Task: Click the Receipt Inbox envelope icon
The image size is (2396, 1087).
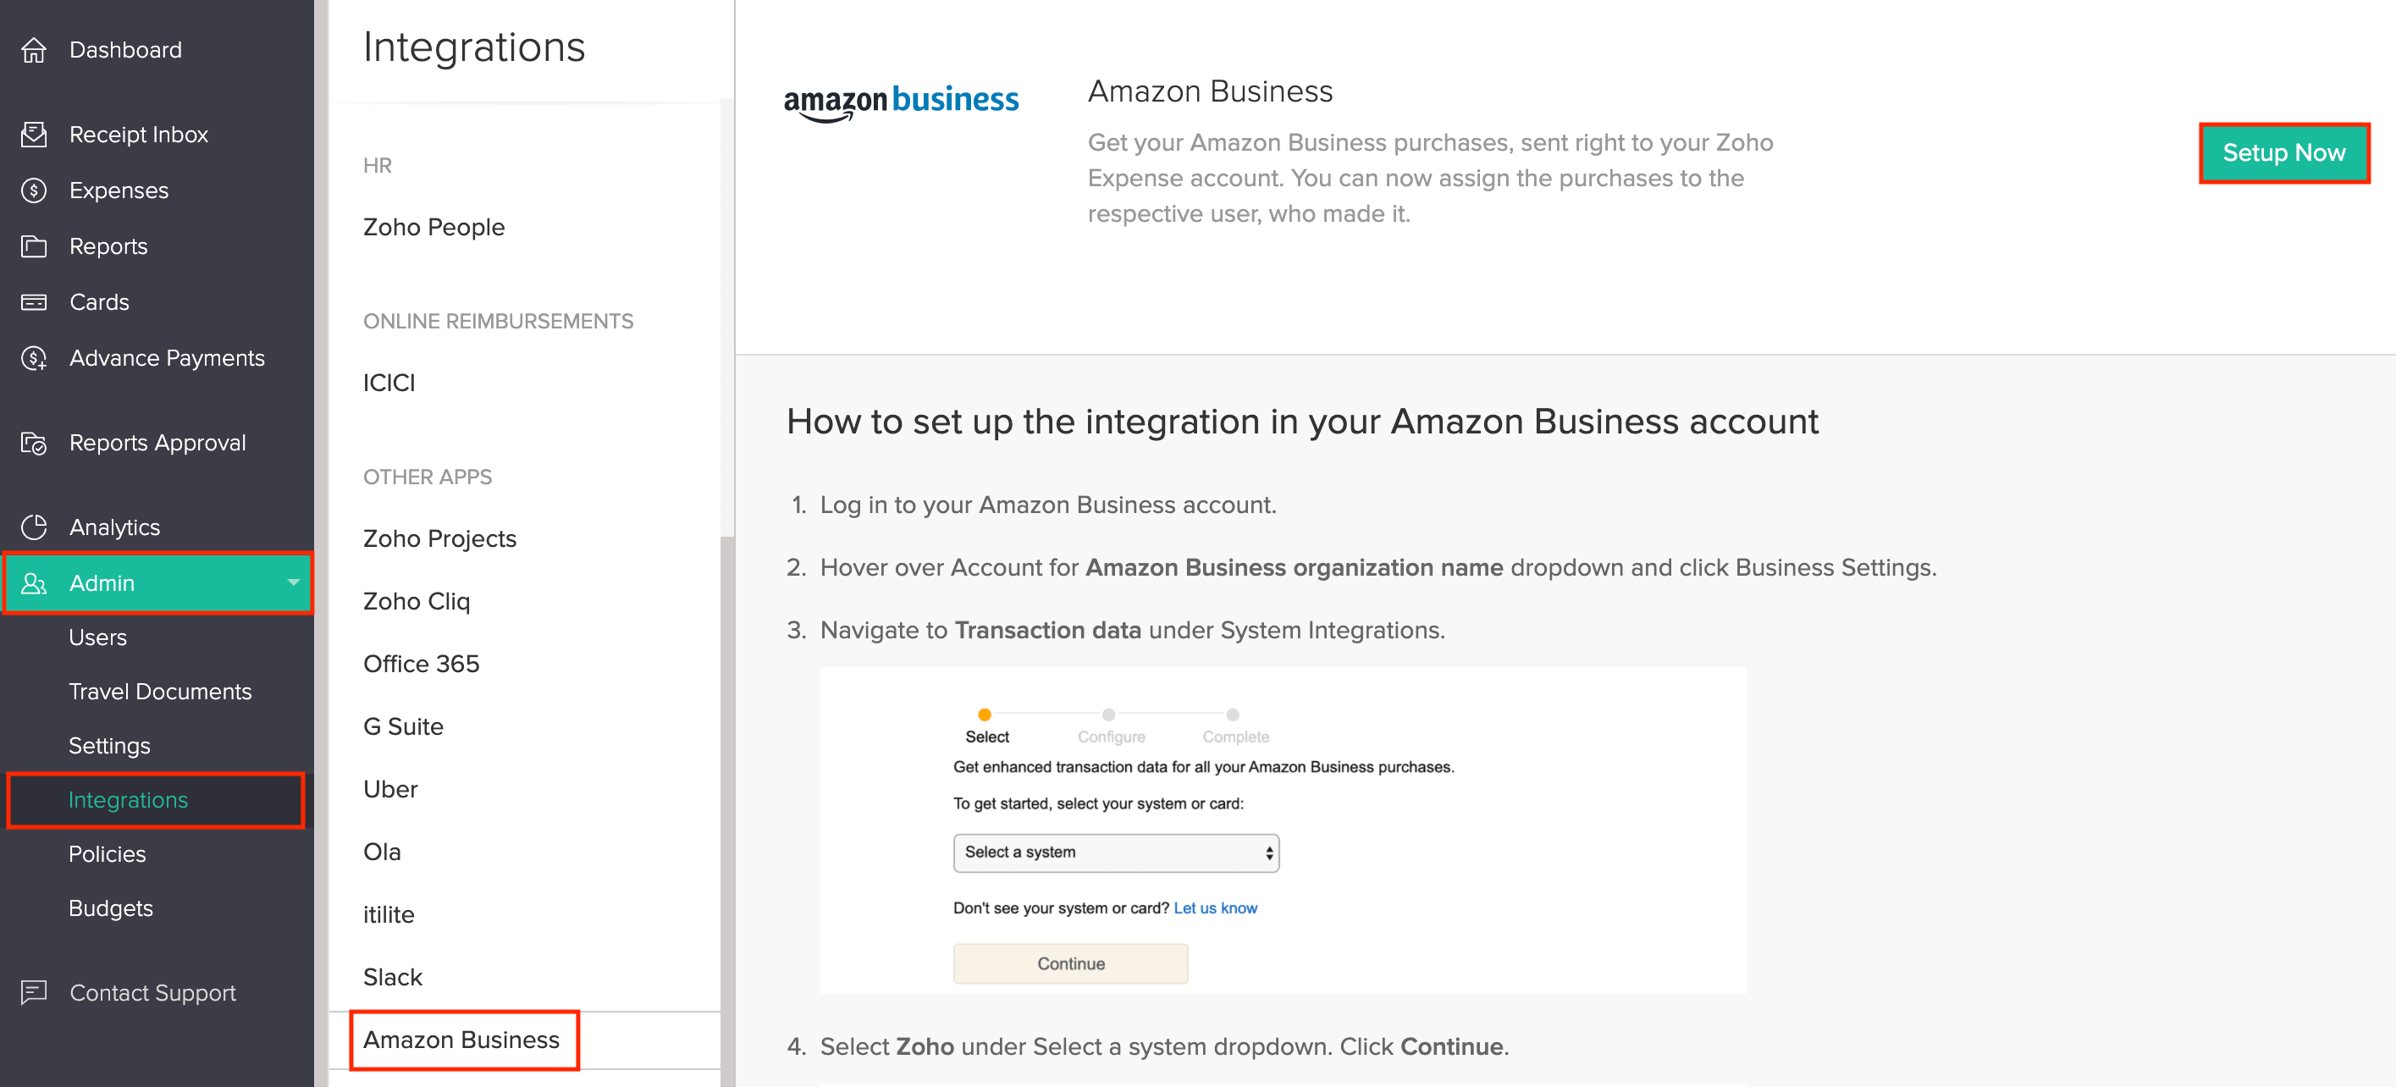Action: tap(34, 135)
